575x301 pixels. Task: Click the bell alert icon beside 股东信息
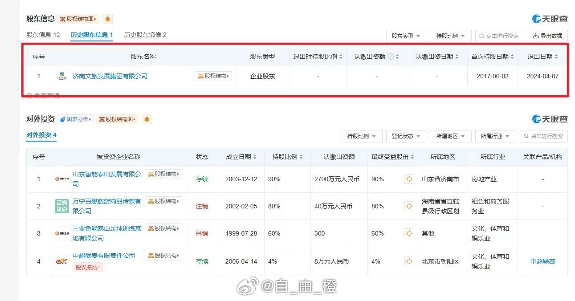pyautogui.click(x=107, y=19)
